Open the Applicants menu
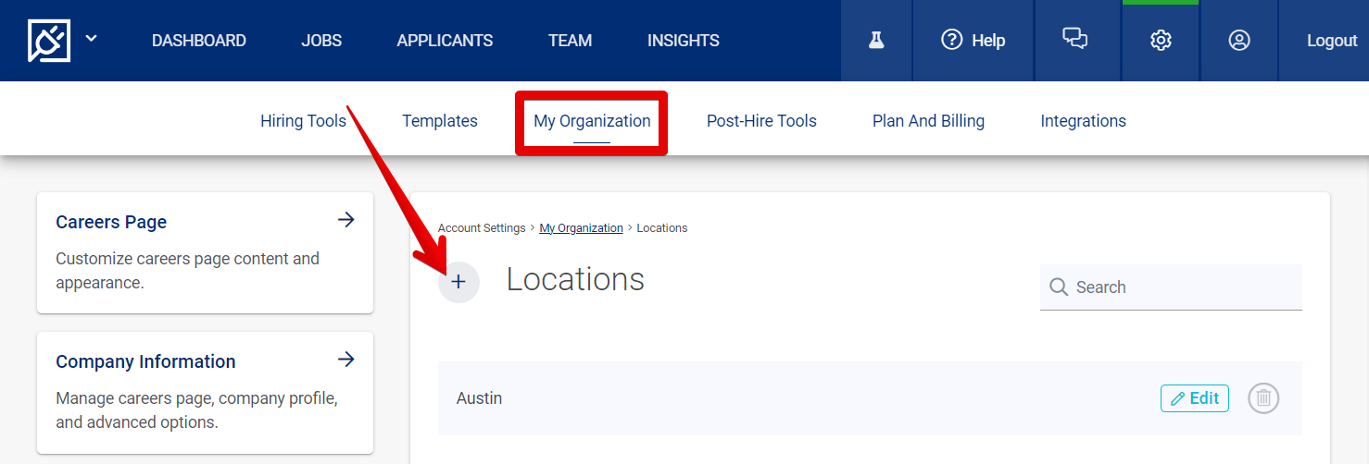Viewport: 1369px width, 464px height. pyautogui.click(x=445, y=41)
